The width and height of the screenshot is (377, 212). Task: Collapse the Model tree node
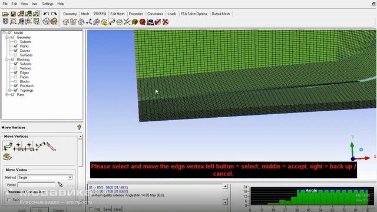(4, 33)
